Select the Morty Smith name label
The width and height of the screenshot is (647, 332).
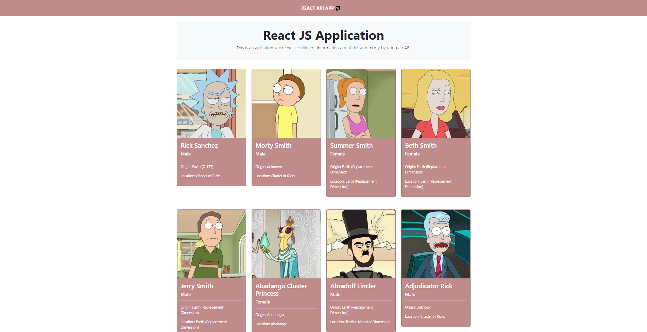(x=273, y=145)
